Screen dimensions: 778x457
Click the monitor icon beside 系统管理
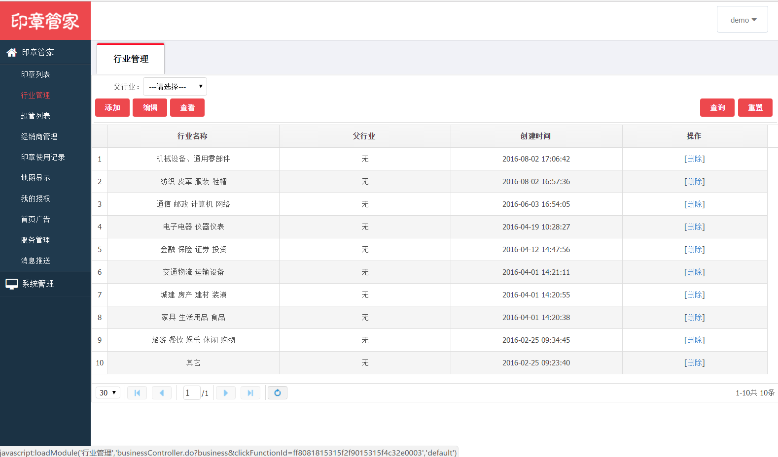(12, 284)
